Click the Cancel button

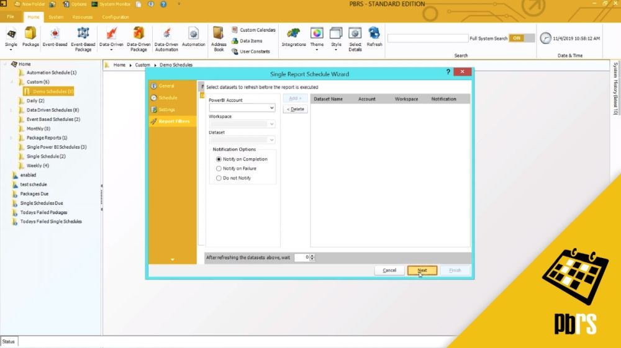(389, 270)
